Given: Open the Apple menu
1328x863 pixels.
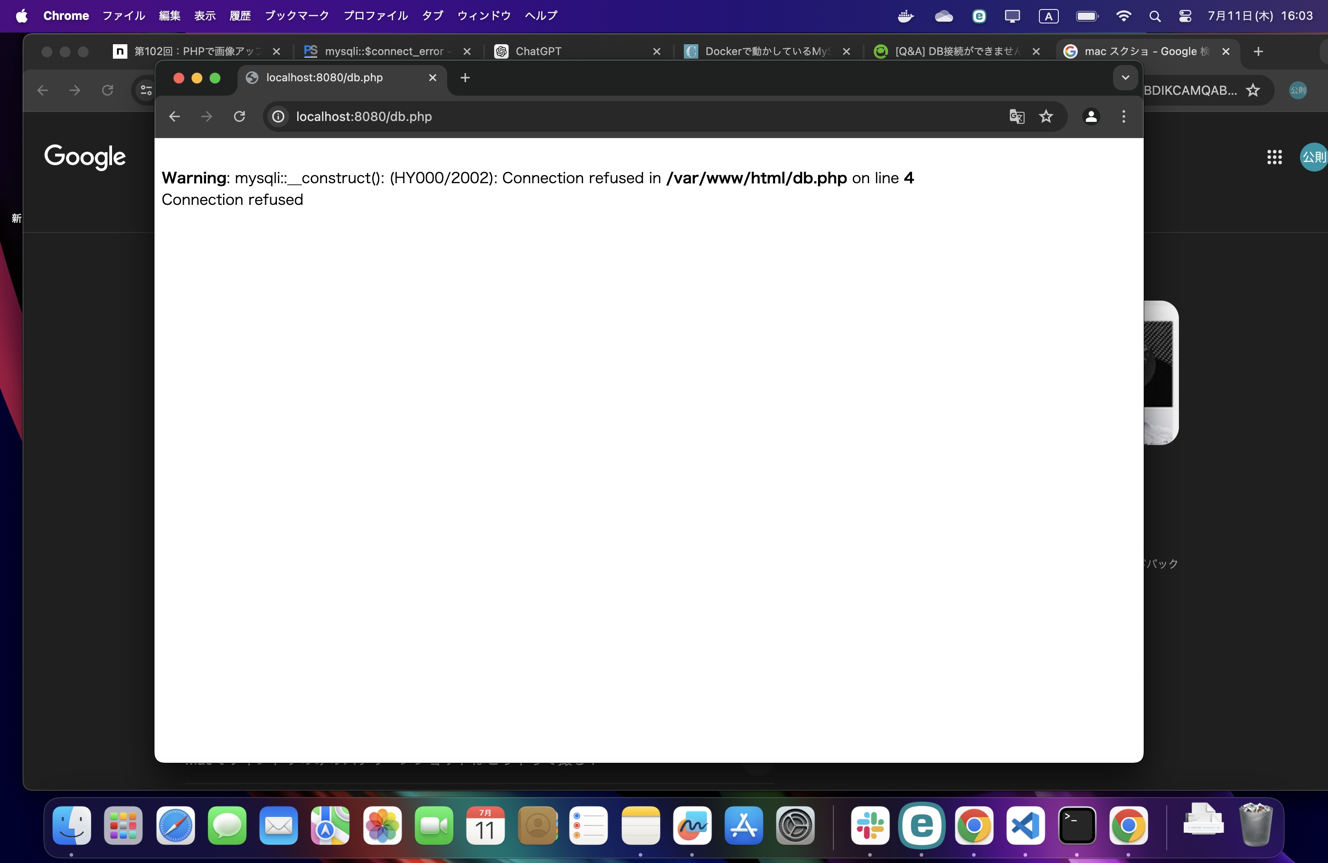Looking at the screenshot, I should click(x=21, y=16).
